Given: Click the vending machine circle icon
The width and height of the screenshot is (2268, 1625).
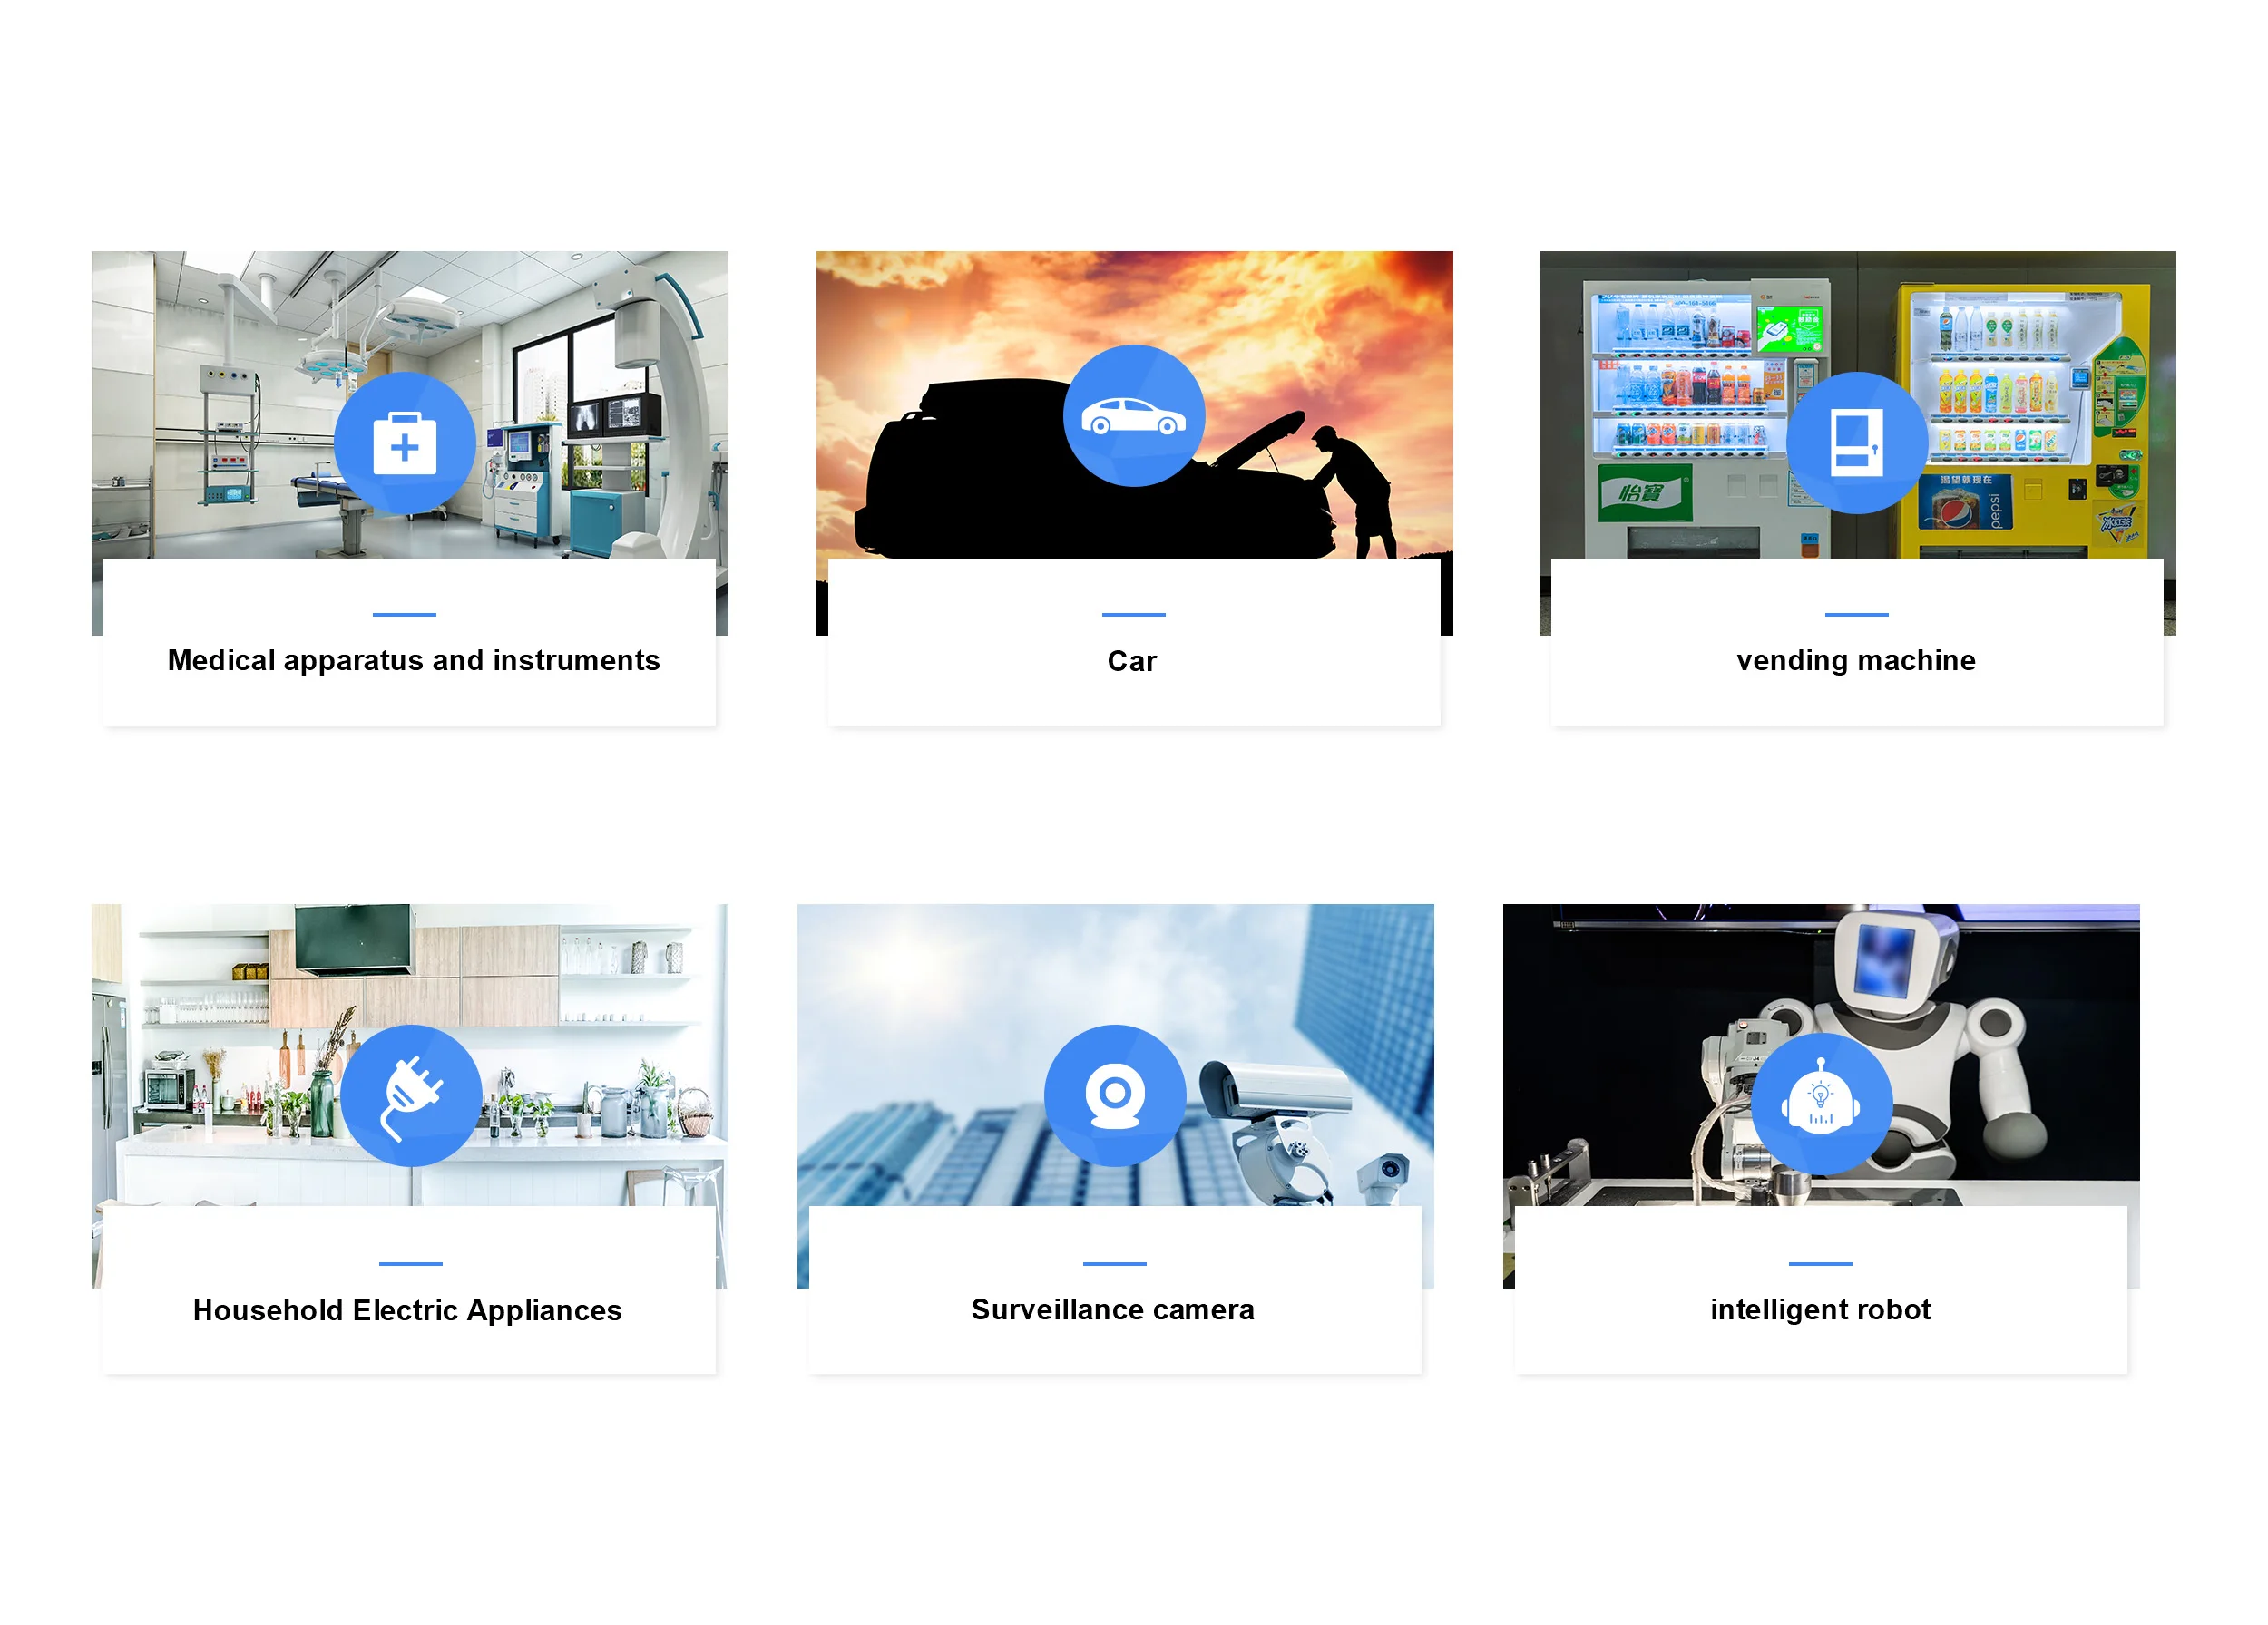Looking at the screenshot, I should coord(1856,443).
